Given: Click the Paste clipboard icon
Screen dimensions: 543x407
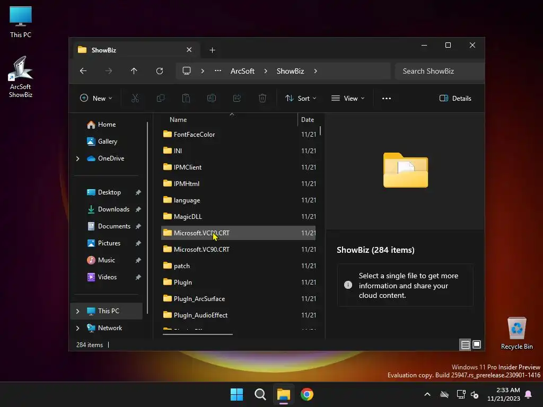Looking at the screenshot, I should click(186, 98).
